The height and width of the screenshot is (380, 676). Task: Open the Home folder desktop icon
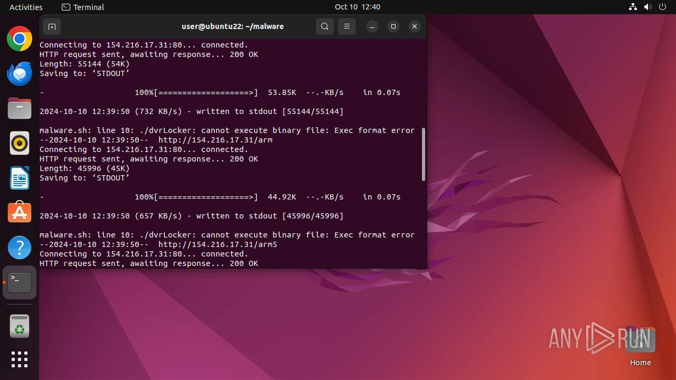click(640, 346)
